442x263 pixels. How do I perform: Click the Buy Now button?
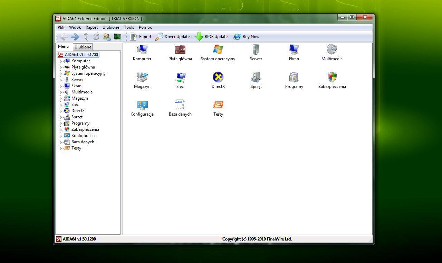click(247, 37)
